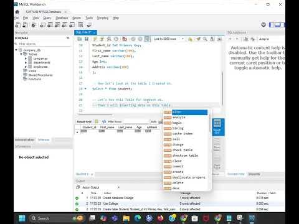Screen dimensions: 299x224
Task: Click create new stored procedure icon
Action: click(x=65, y=25)
